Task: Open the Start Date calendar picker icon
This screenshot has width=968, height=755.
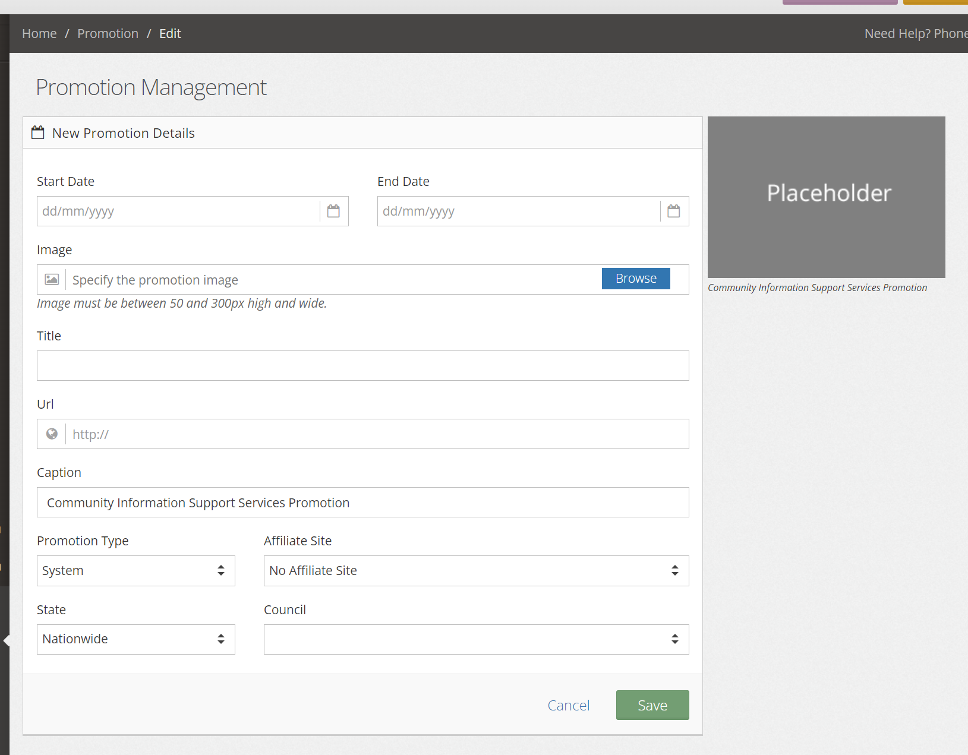Action: pos(333,211)
